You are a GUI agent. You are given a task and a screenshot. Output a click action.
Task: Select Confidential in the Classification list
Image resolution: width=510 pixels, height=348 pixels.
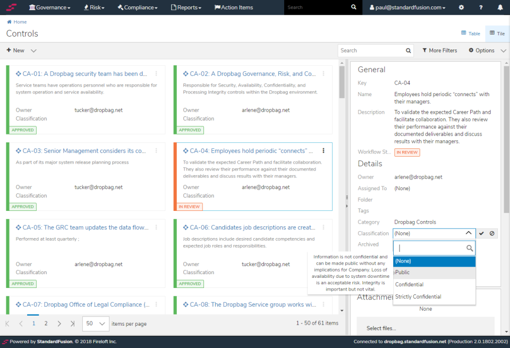(x=434, y=285)
